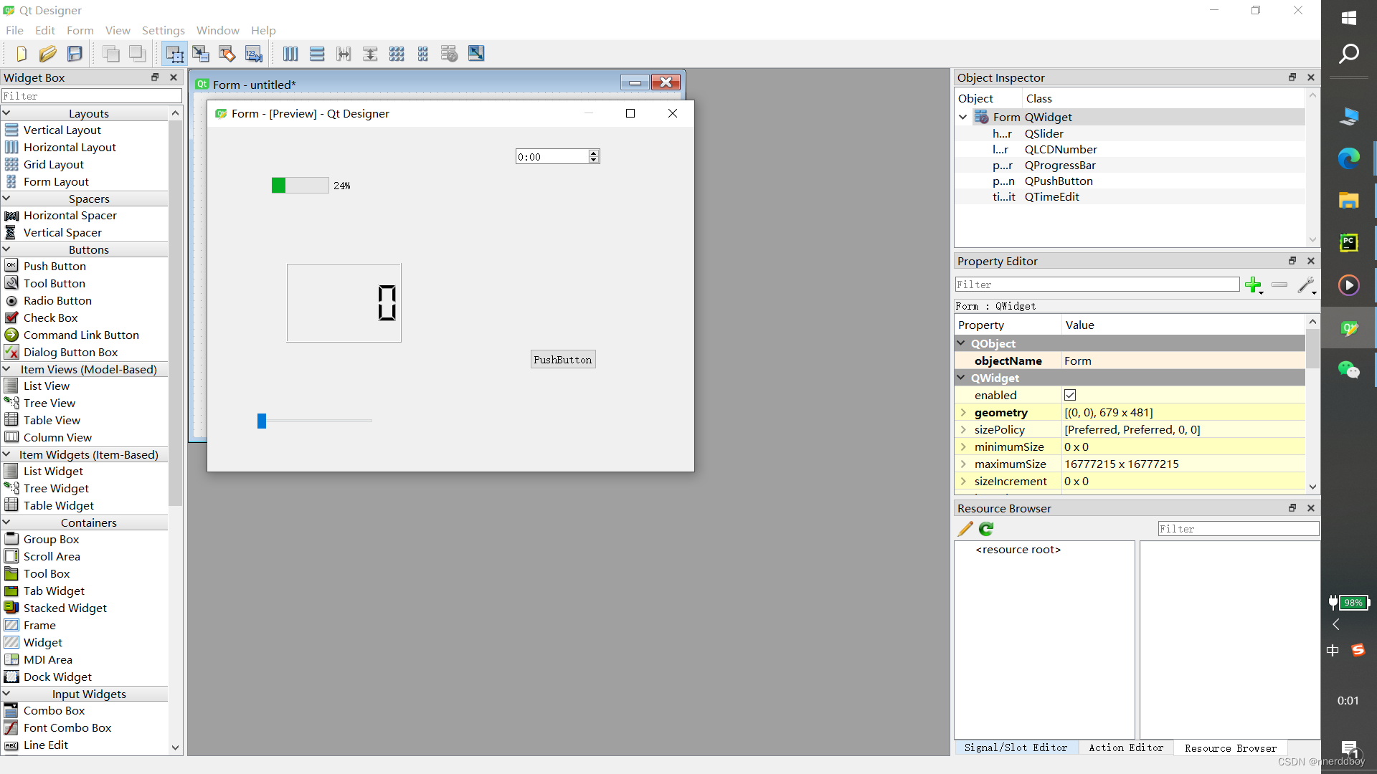The height and width of the screenshot is (774, 1377).
Task: Click the blue horizontal slider handle
Action: pos(262,421)
